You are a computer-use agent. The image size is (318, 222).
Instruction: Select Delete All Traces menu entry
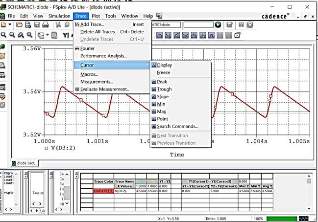[x=112, y=32]
